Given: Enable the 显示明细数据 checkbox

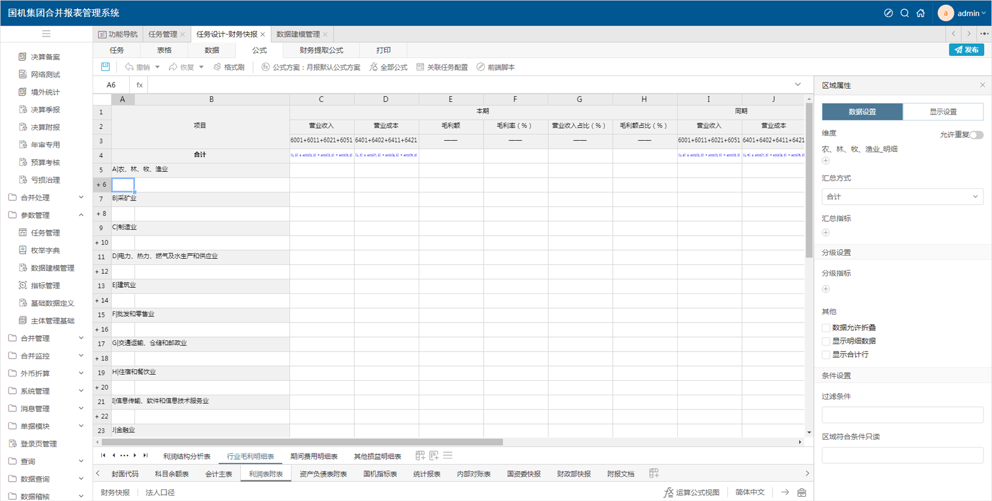Looking at the screenshot, I should 826,341.
